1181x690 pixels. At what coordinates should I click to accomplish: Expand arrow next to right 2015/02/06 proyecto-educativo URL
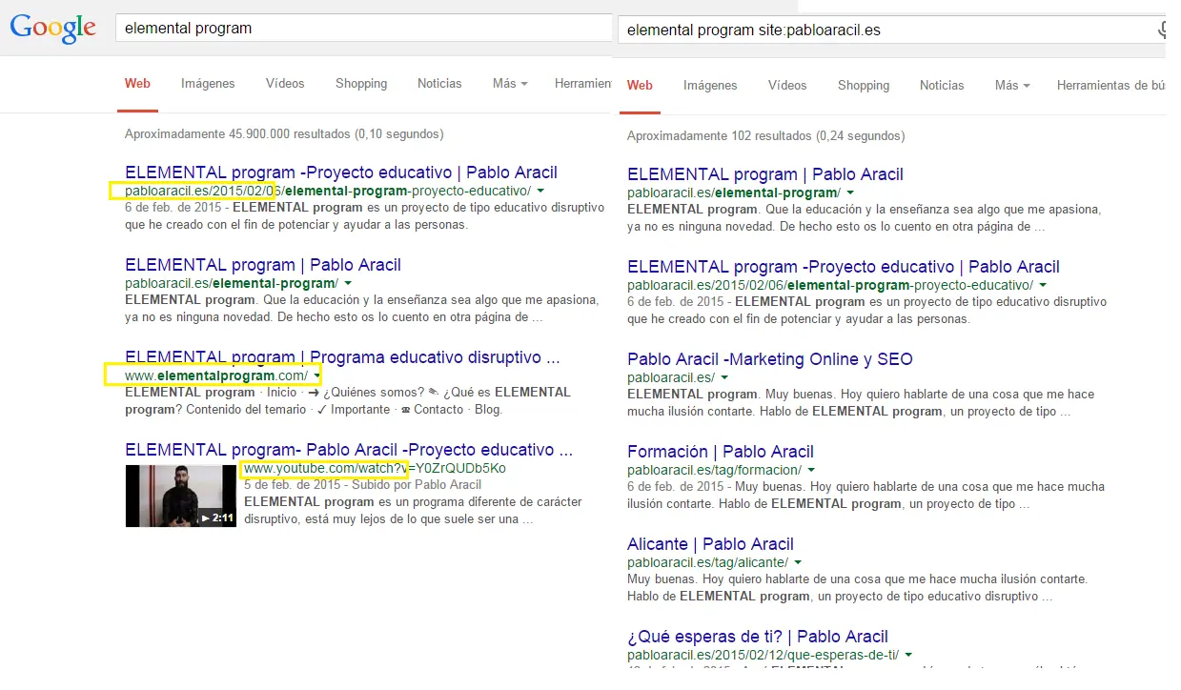pos(1043,286)
